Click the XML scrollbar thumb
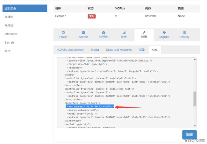 [x=195, y=99]
